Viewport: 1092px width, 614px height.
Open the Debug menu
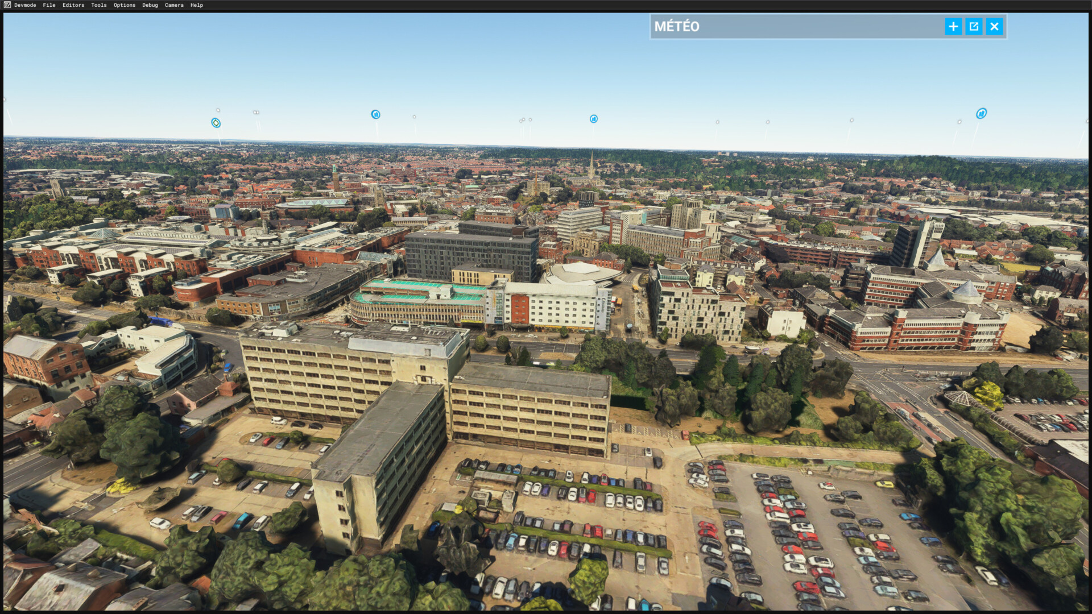pyautogui.click(x=150, y=5)
